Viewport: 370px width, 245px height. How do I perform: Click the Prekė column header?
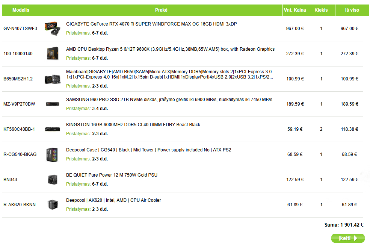(x=161, y=10)
